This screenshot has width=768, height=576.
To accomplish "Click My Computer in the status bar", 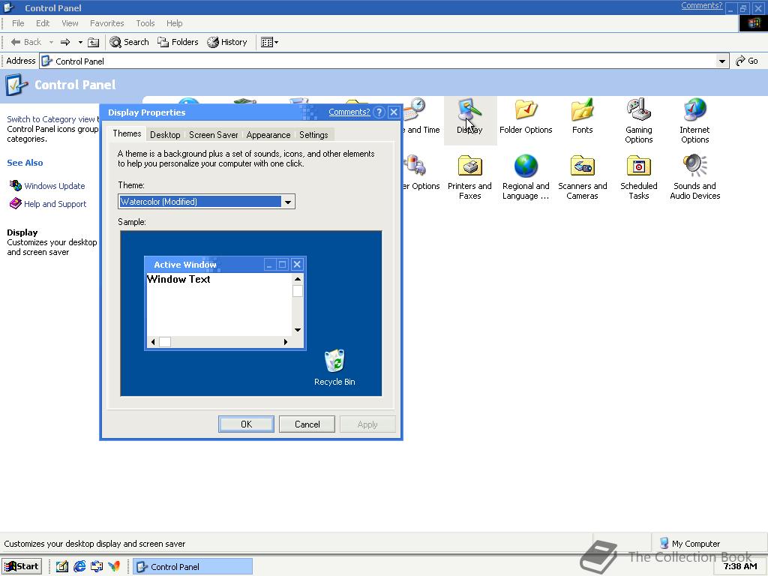I will click(x=690, y=543).
